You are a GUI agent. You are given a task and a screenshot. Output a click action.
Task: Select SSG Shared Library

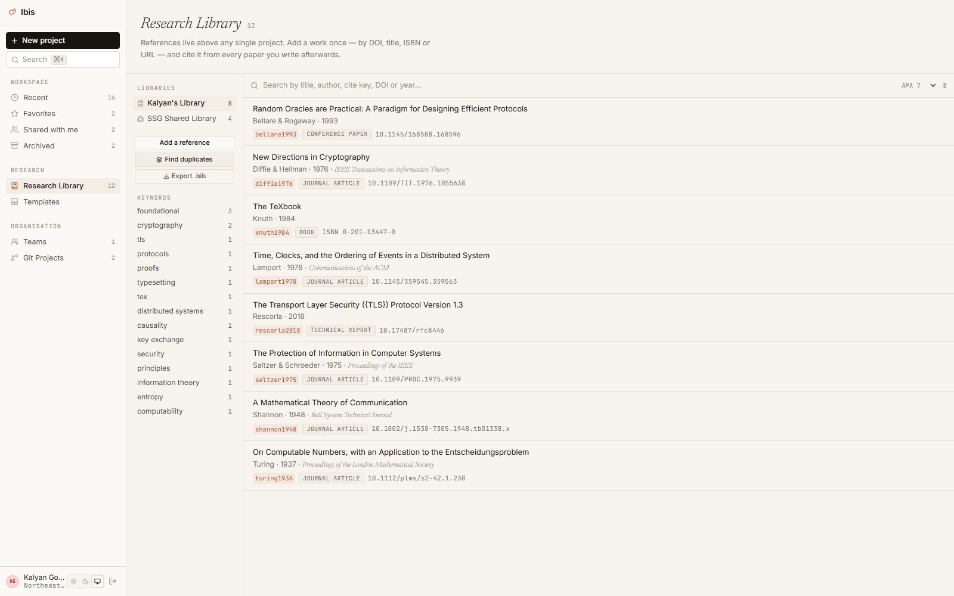click(184, 119)
